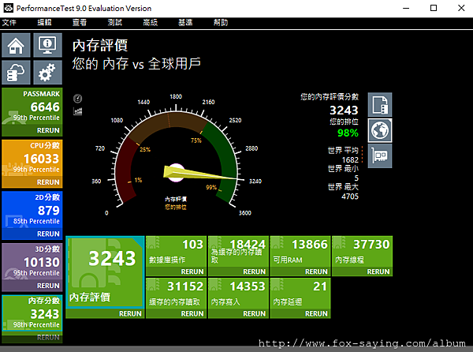
Task: Open the Home screen icon
Action: coord(16,45)
